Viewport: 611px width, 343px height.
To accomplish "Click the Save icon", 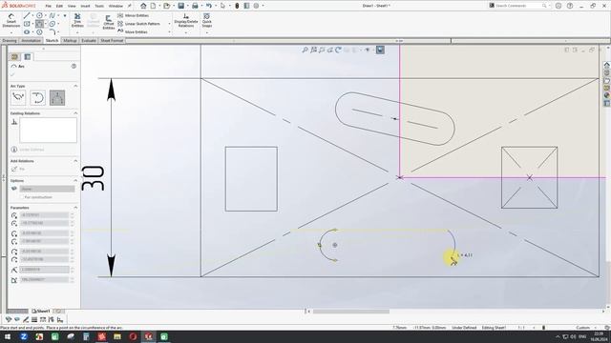I will pos(180,6).
